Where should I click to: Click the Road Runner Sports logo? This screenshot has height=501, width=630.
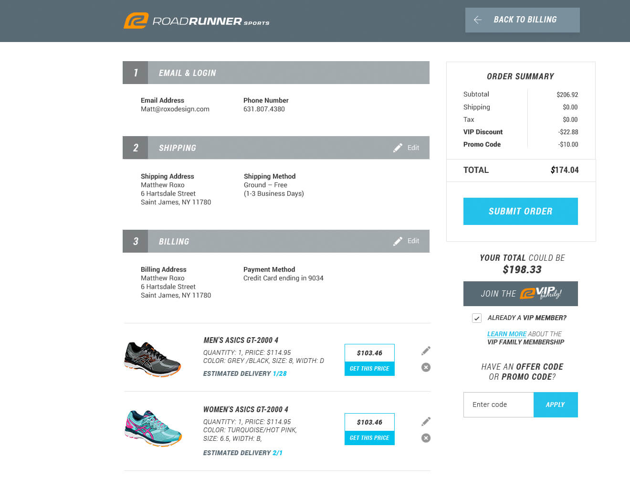(196, 21)
